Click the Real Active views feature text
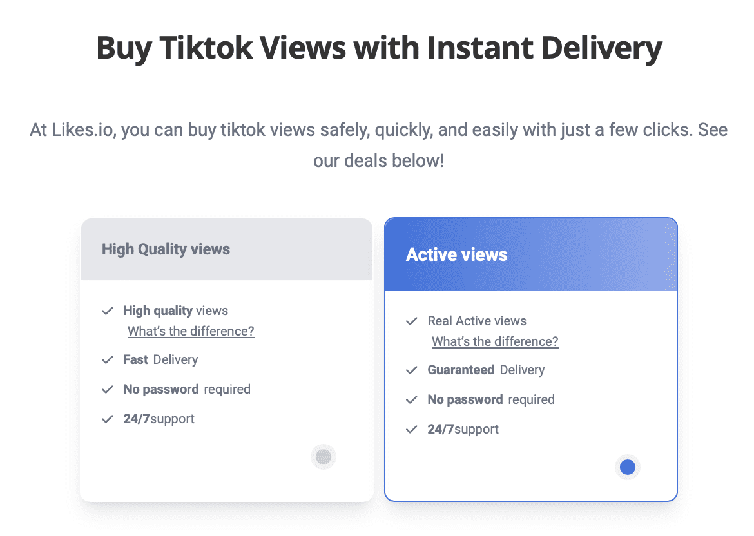Image resolution: width=754 pixels, height=536 pixels. pos(477,321)
